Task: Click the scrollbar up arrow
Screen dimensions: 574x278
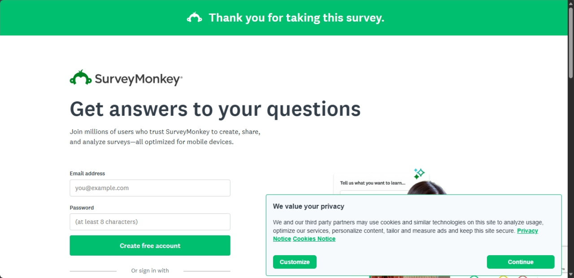Action: click(x=570, y=4)
